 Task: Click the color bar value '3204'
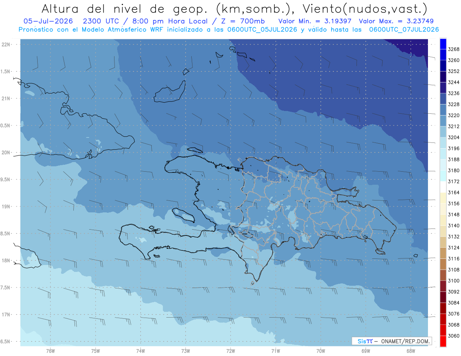pos(454,137)
